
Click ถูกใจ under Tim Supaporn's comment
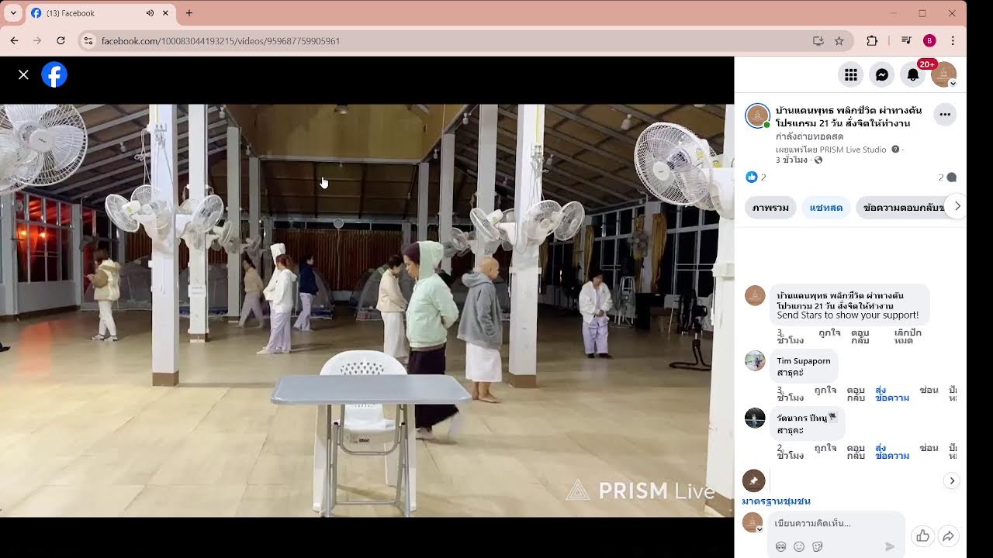pos(826,390)
